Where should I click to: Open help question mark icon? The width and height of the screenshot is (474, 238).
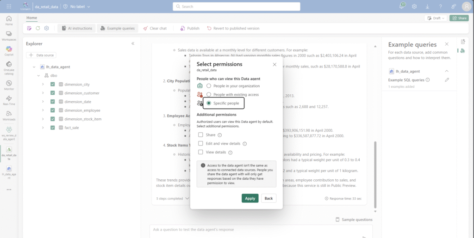441,6
